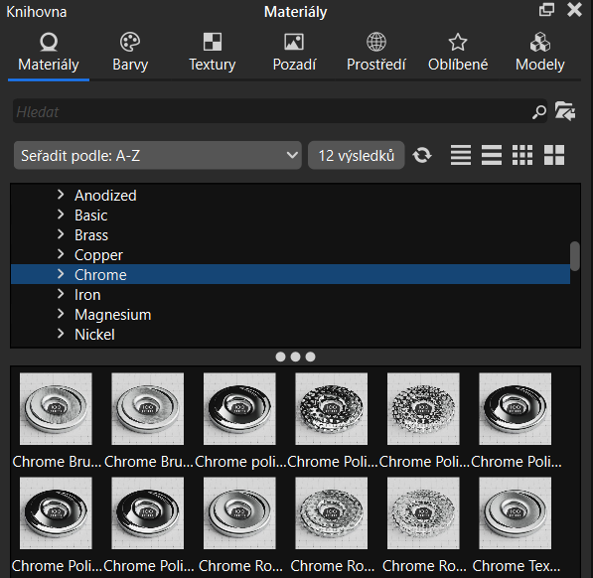
Task: Select the Anodized category
Action: pyautogui.click(x=105, y=196)
